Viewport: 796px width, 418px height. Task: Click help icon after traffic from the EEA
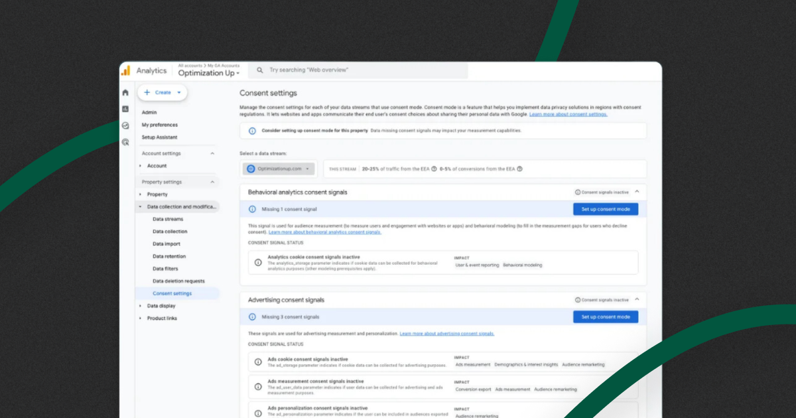coord(434,169)
